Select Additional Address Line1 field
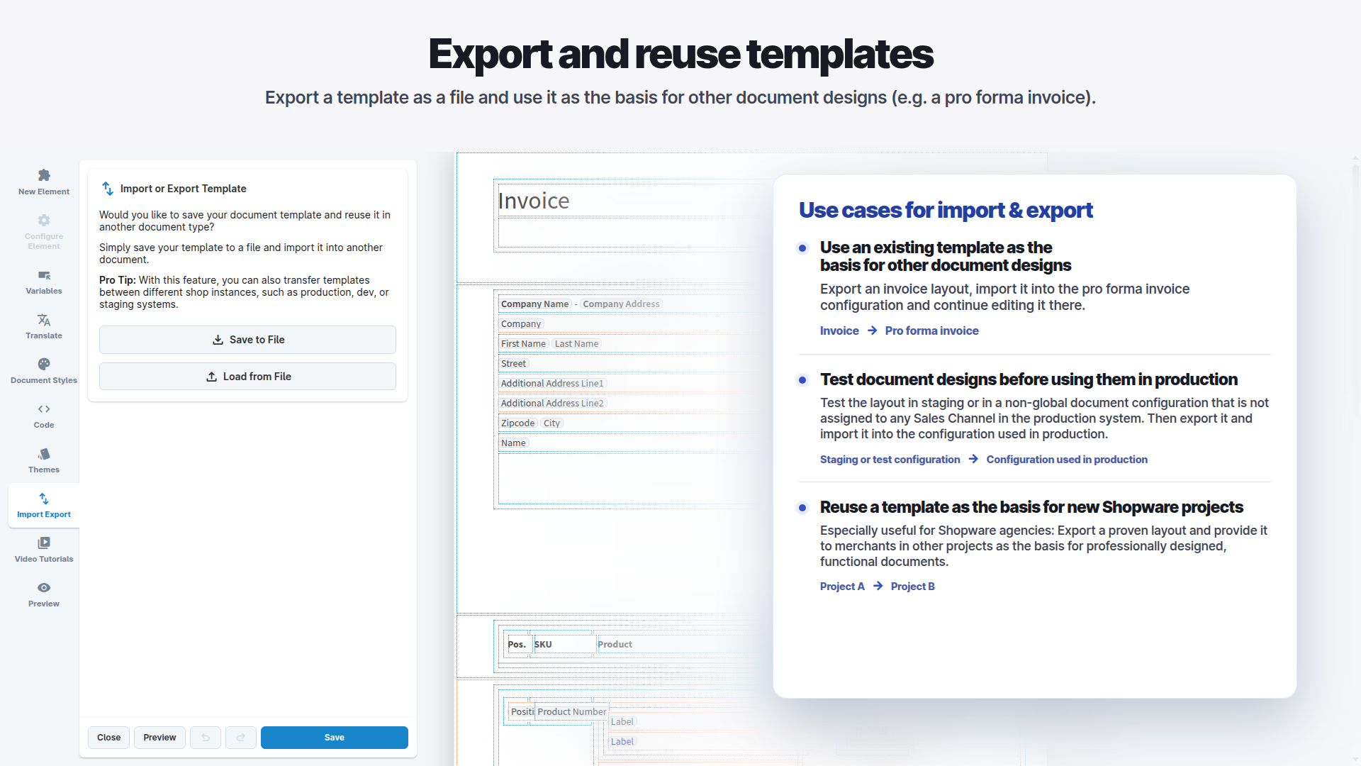This screenshot has width=1361, height=766. (552, 383)
